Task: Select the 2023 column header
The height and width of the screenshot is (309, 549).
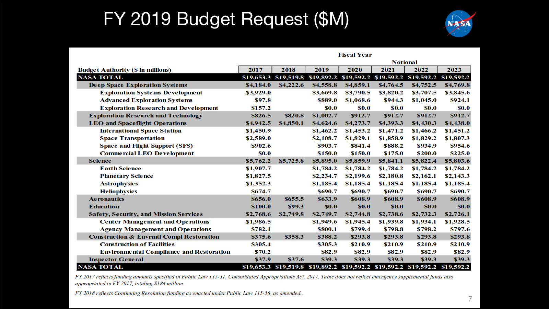Action: pyautogui.click(x=454, y=70)
